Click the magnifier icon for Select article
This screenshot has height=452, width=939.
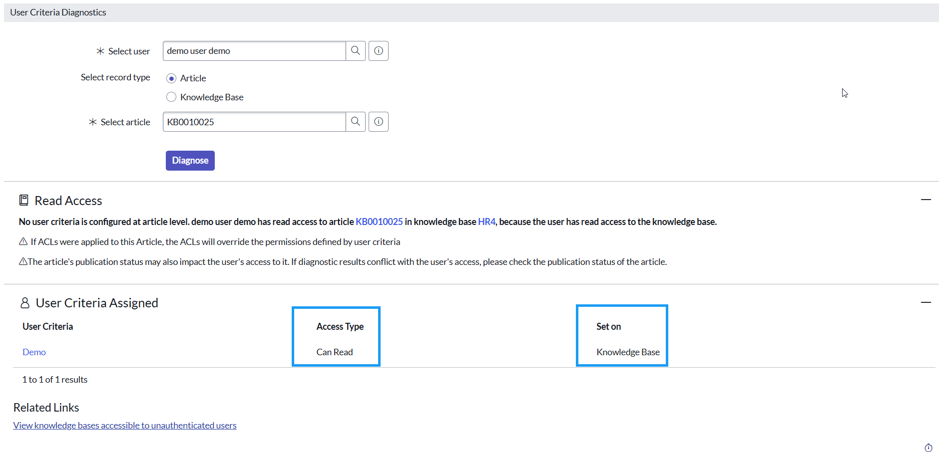click(355, 121)
